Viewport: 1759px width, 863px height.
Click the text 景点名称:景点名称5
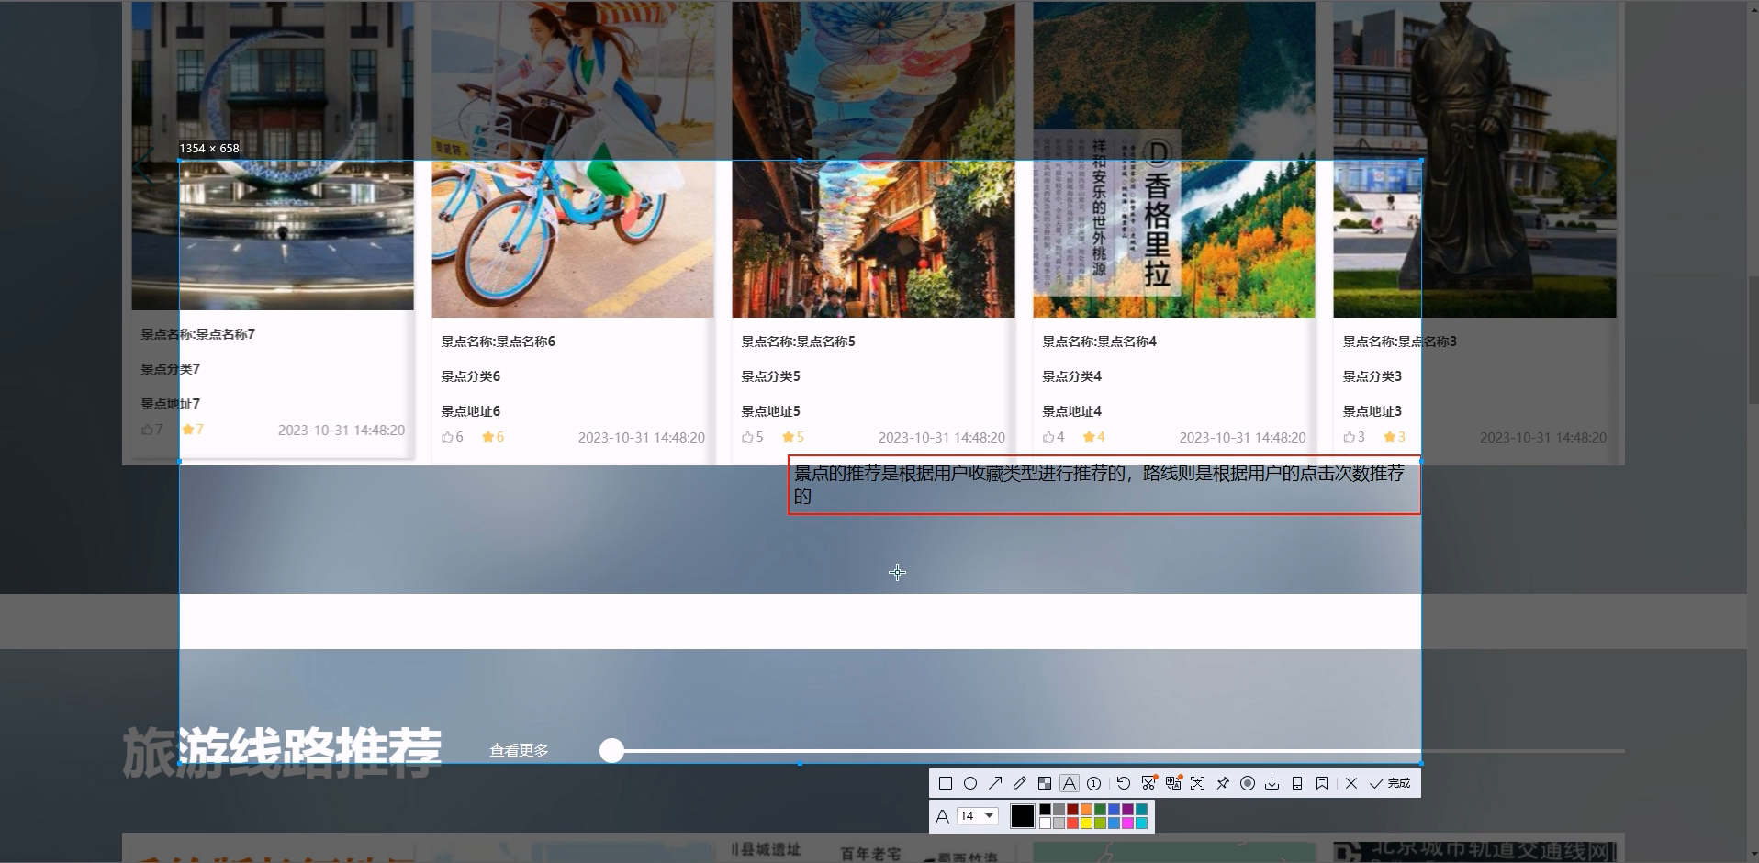point(798,342)
